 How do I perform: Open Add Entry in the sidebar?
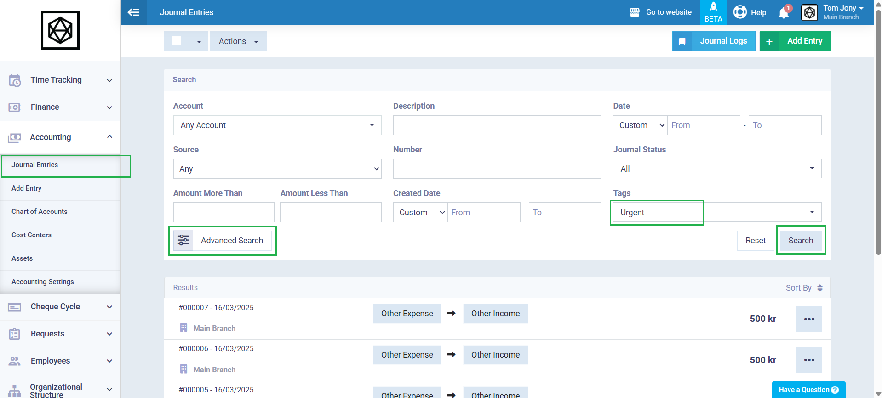click(x=60, y=188)
